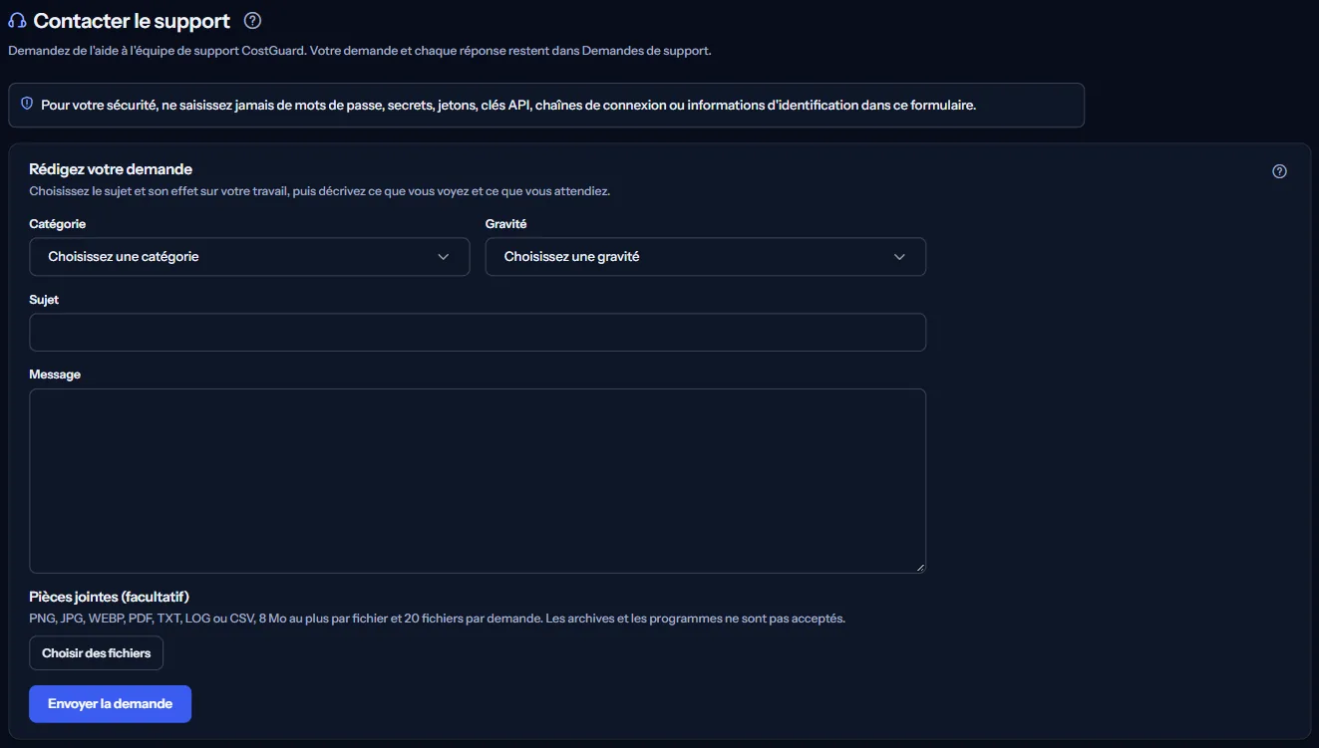Click the Message textarea resize handle
The height and width of the screenshot is (748, 1319).
coord(919,567)
